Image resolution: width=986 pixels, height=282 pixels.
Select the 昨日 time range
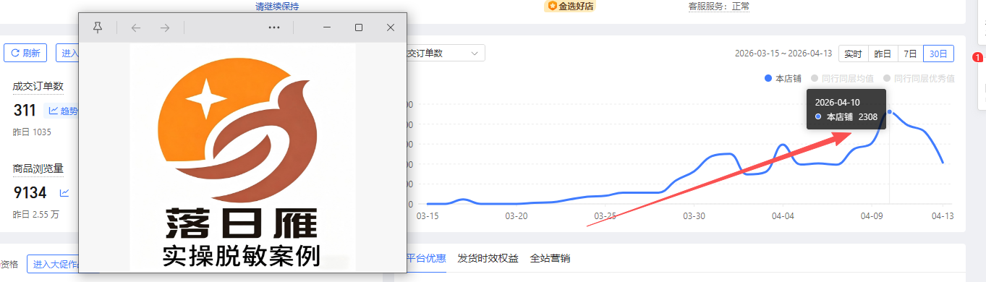(x=883, y=54)
